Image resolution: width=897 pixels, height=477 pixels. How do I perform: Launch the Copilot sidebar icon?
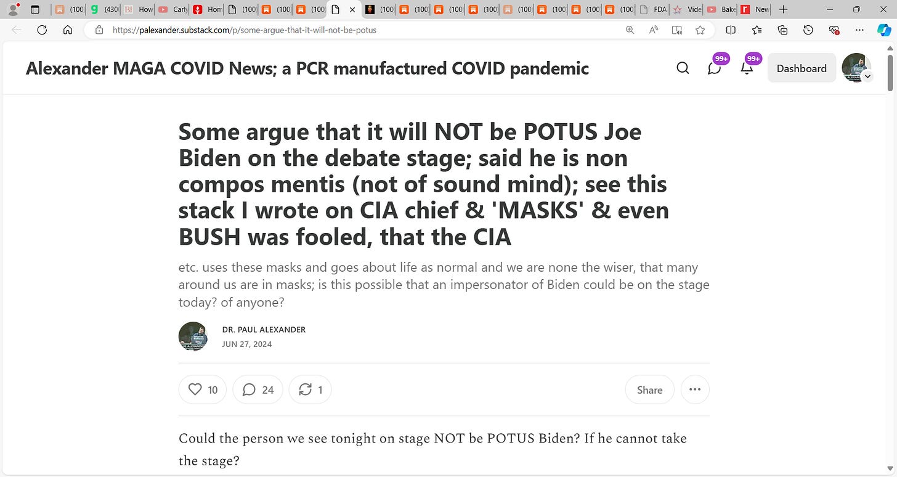(883, 30)
